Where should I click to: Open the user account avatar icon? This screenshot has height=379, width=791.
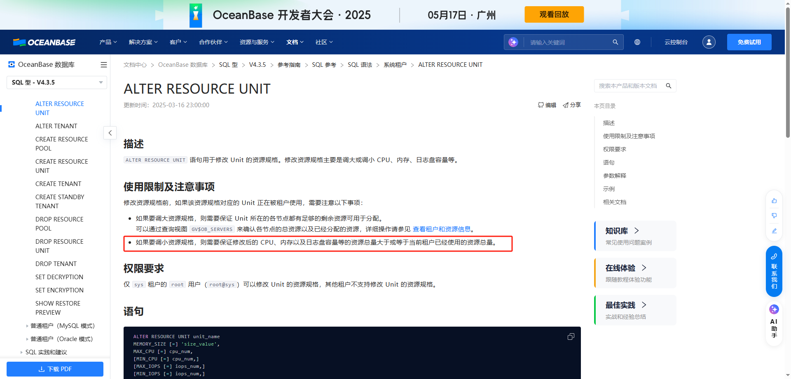click(709, 42)
